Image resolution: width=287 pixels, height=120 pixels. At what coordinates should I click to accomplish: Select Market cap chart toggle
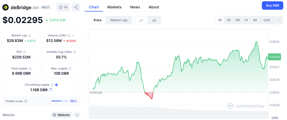pyautogui.click(x=119, y=20)
